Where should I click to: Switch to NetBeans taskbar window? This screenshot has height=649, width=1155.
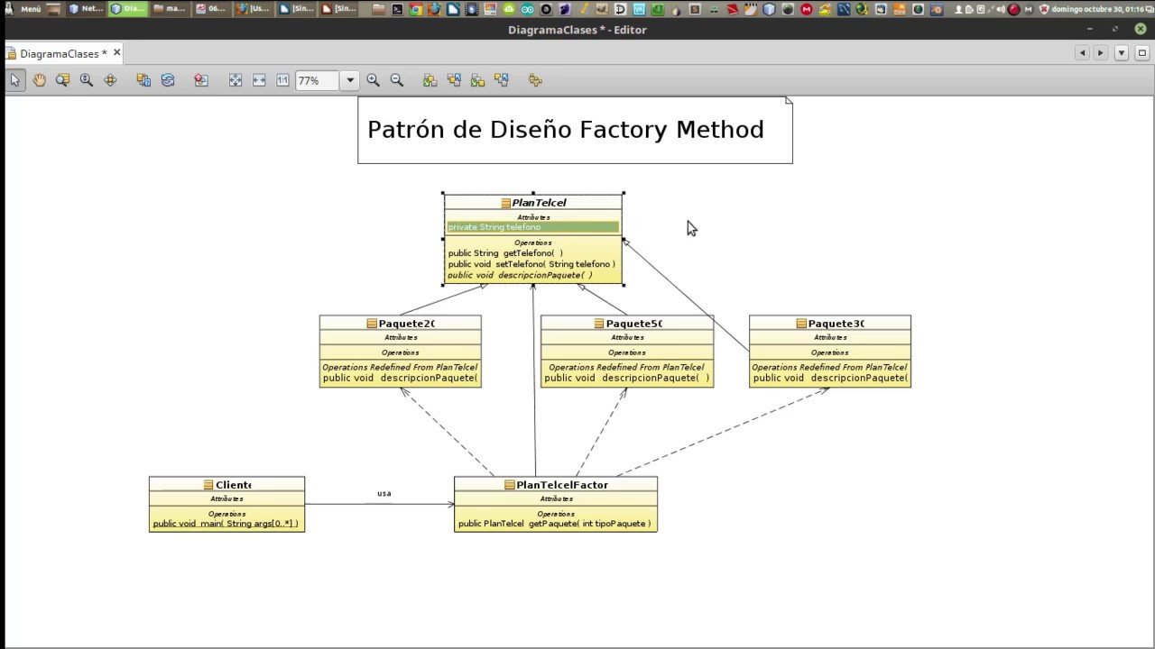[87, 9]
